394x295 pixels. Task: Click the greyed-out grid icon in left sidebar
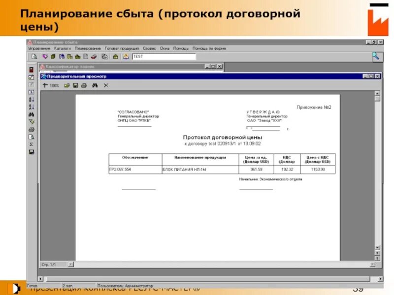[32, 85]
